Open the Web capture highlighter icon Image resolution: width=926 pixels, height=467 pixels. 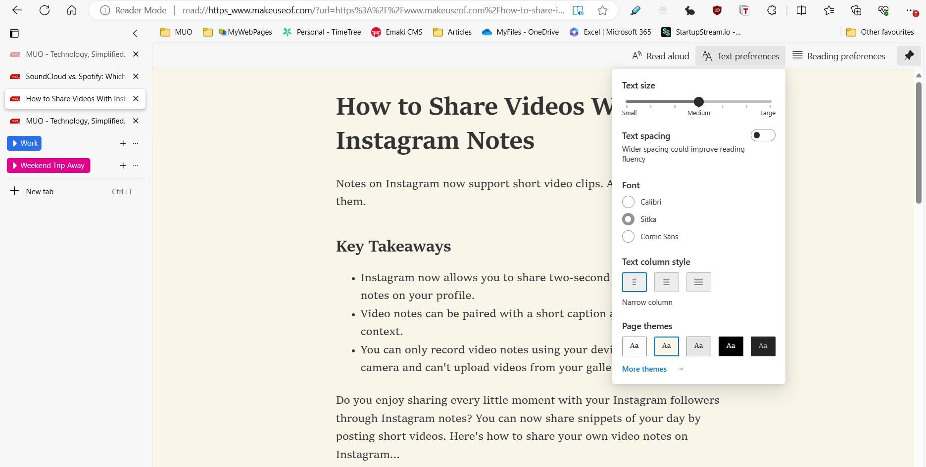point(636,10)
